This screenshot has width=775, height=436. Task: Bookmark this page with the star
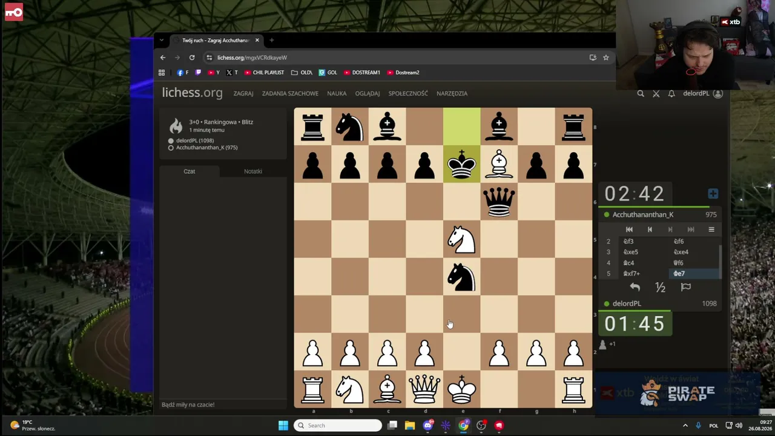605,58
